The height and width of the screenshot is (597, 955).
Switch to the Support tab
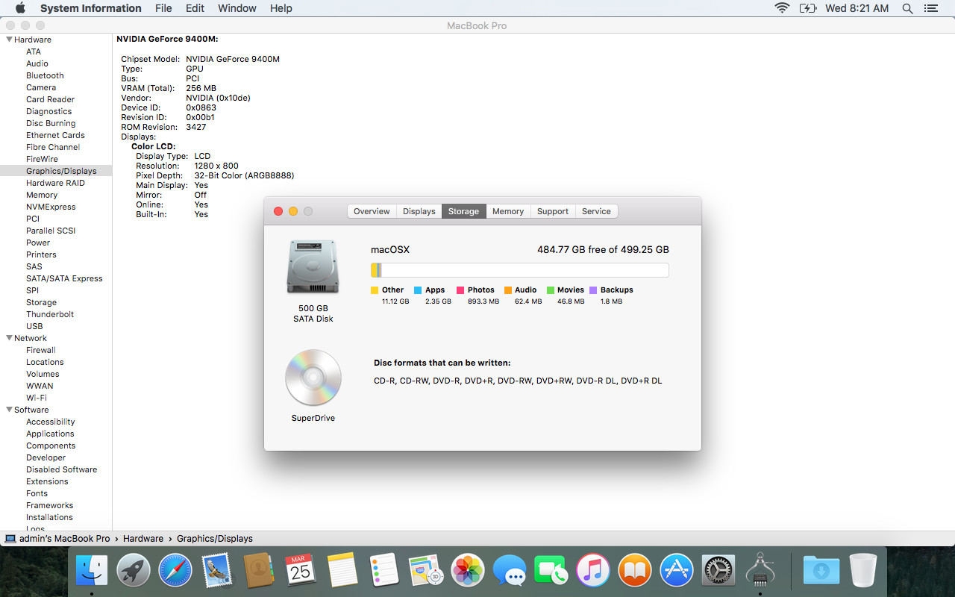(553, 211)
